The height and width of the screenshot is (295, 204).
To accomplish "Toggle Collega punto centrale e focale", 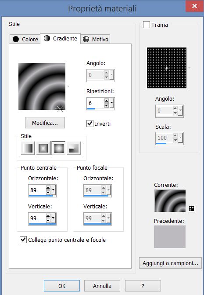I will 23,240.
